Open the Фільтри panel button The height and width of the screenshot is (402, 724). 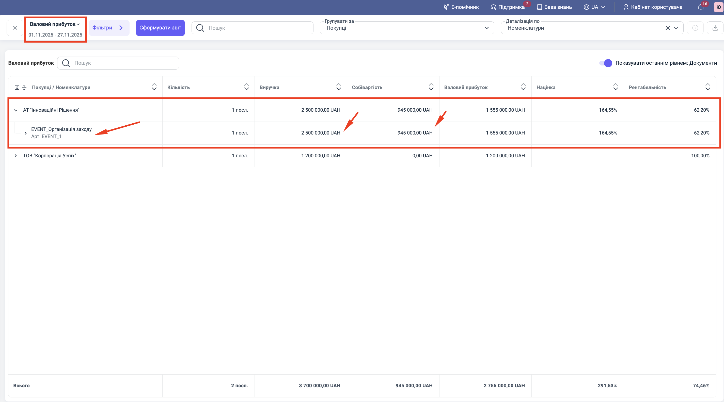pos(109,28)
